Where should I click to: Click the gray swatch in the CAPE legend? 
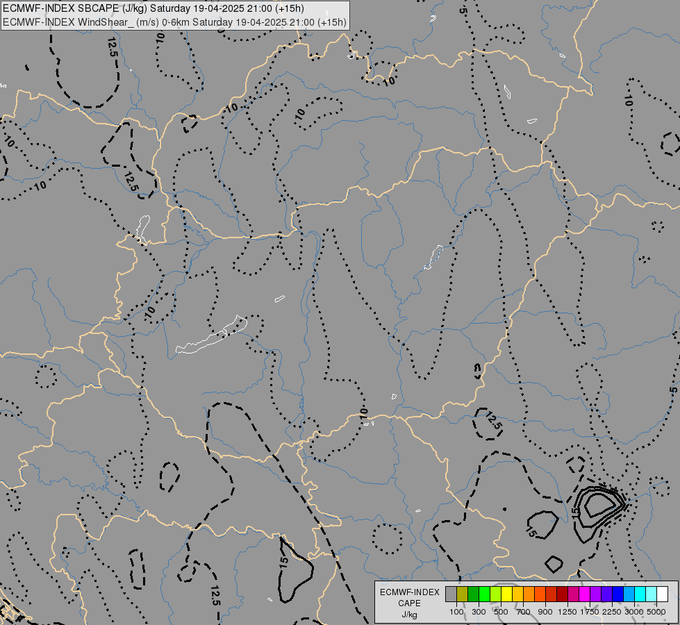coord(451,594)
